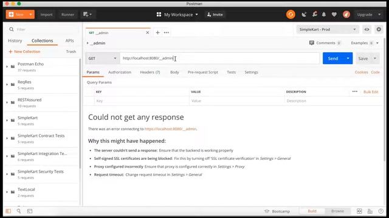The width and height of the screenshot is (389, 218).
Task: Click the environment quick look eye icon
Action: coord(367,30)
